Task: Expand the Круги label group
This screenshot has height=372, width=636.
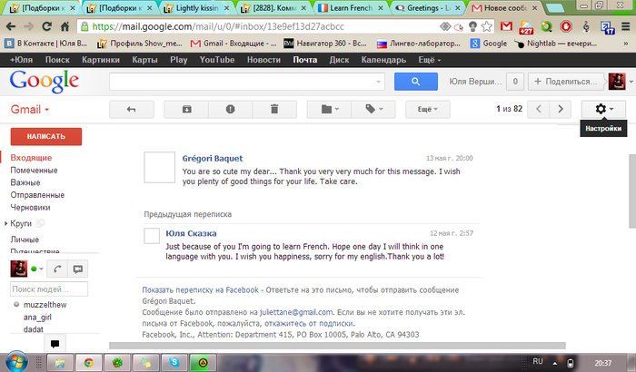Action: (x=5, y=223)
